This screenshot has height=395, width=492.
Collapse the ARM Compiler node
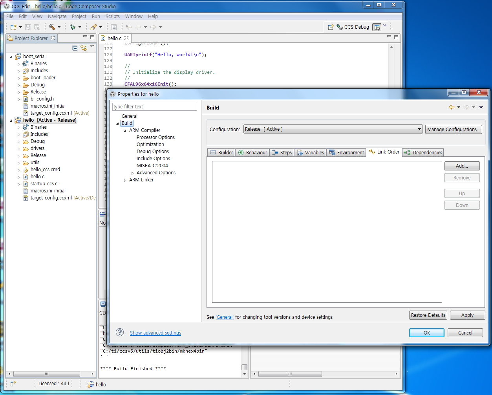(x=125, y=130)
